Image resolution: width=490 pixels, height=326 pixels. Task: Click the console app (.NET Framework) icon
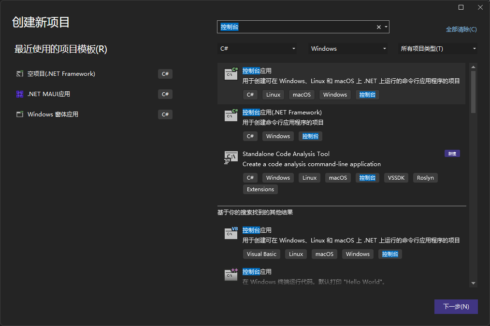[x=231, y=115]
